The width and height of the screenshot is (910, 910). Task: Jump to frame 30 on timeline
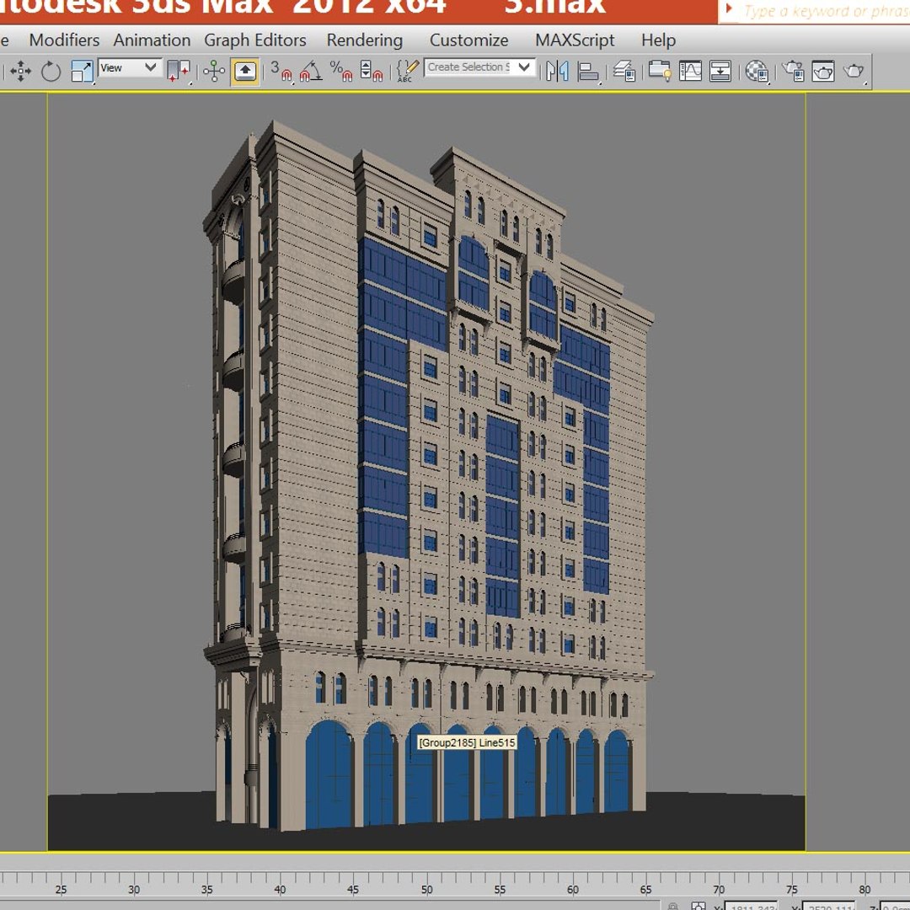click(134, 889)
